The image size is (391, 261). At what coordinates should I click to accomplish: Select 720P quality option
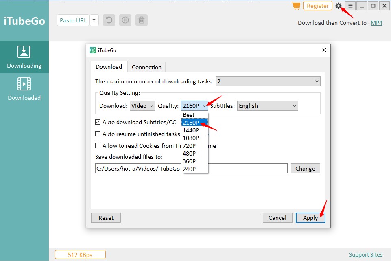(x=194, y=146)
